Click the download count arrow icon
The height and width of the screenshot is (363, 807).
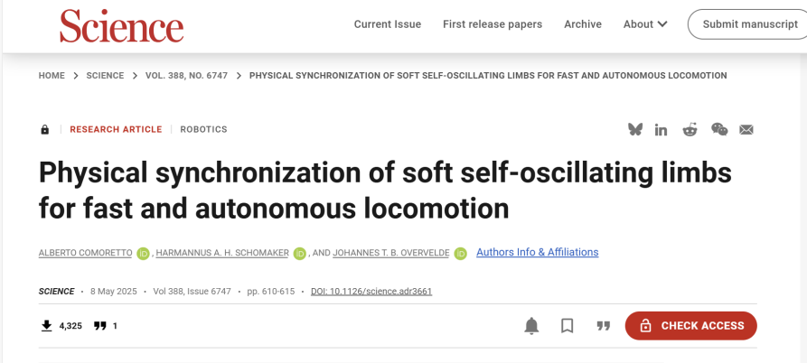47,325
